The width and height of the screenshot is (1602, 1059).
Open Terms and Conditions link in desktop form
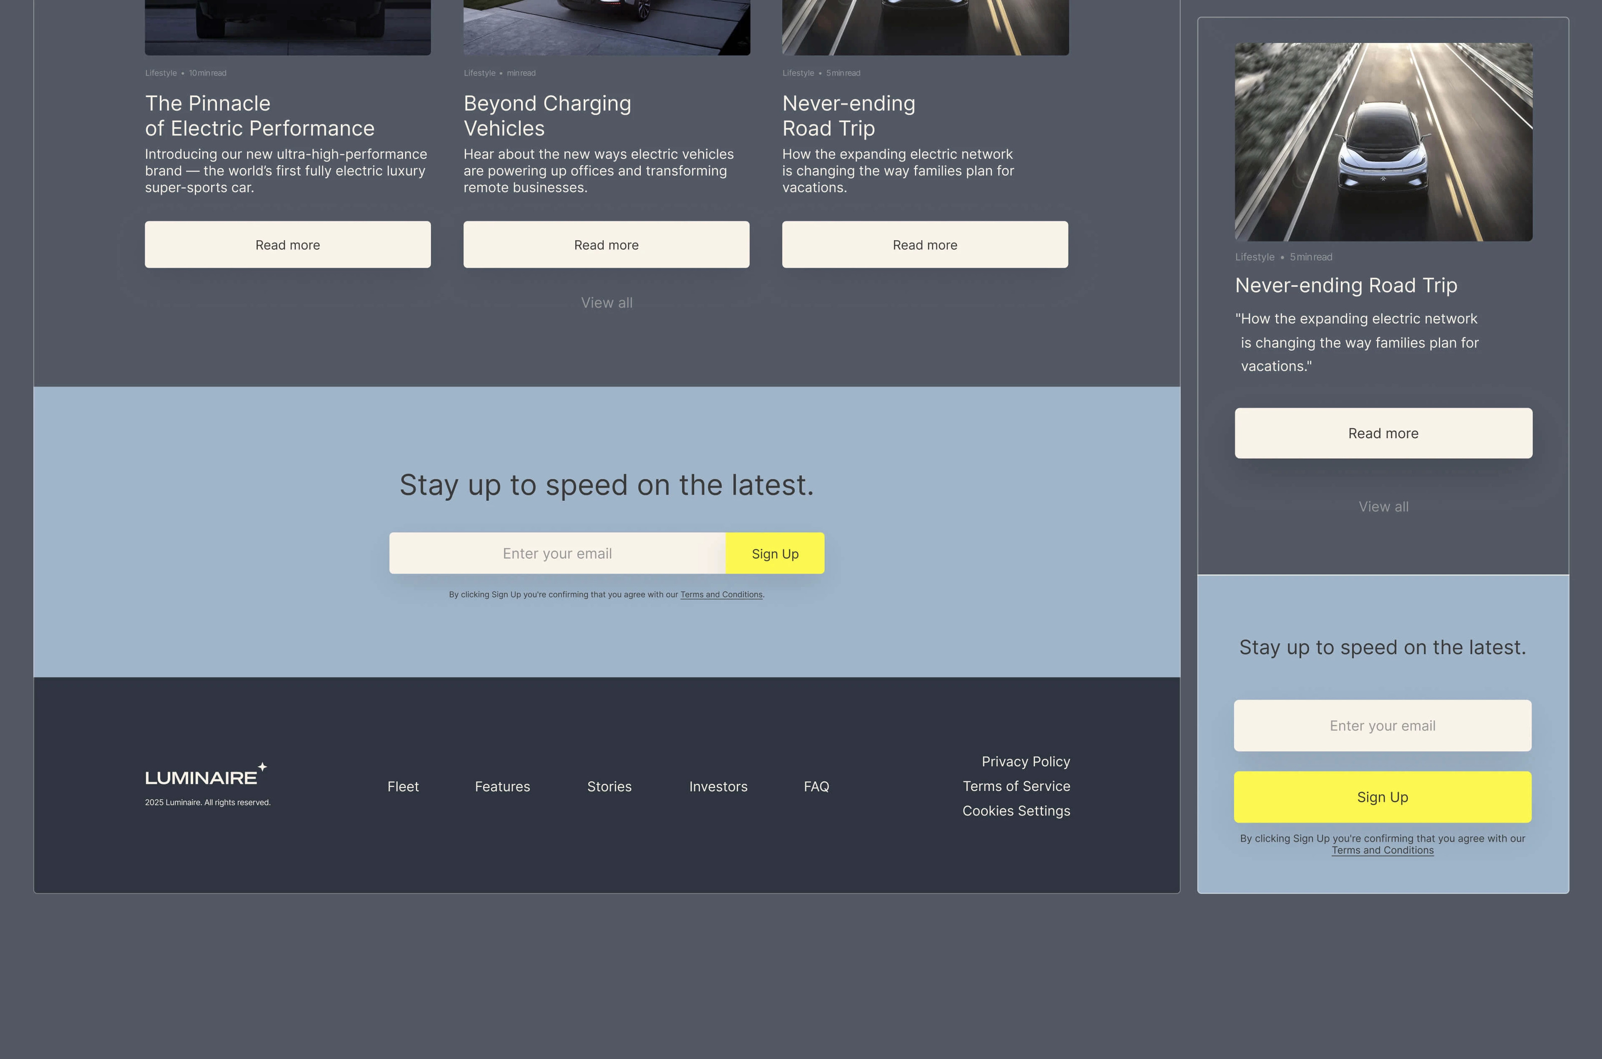coord(720,595)
